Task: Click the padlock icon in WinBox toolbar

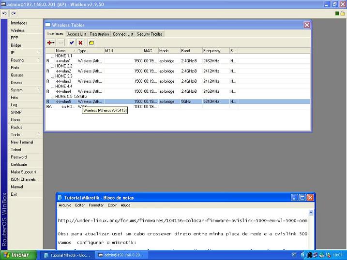Action: pyautogui.click(x=342, y=13)
